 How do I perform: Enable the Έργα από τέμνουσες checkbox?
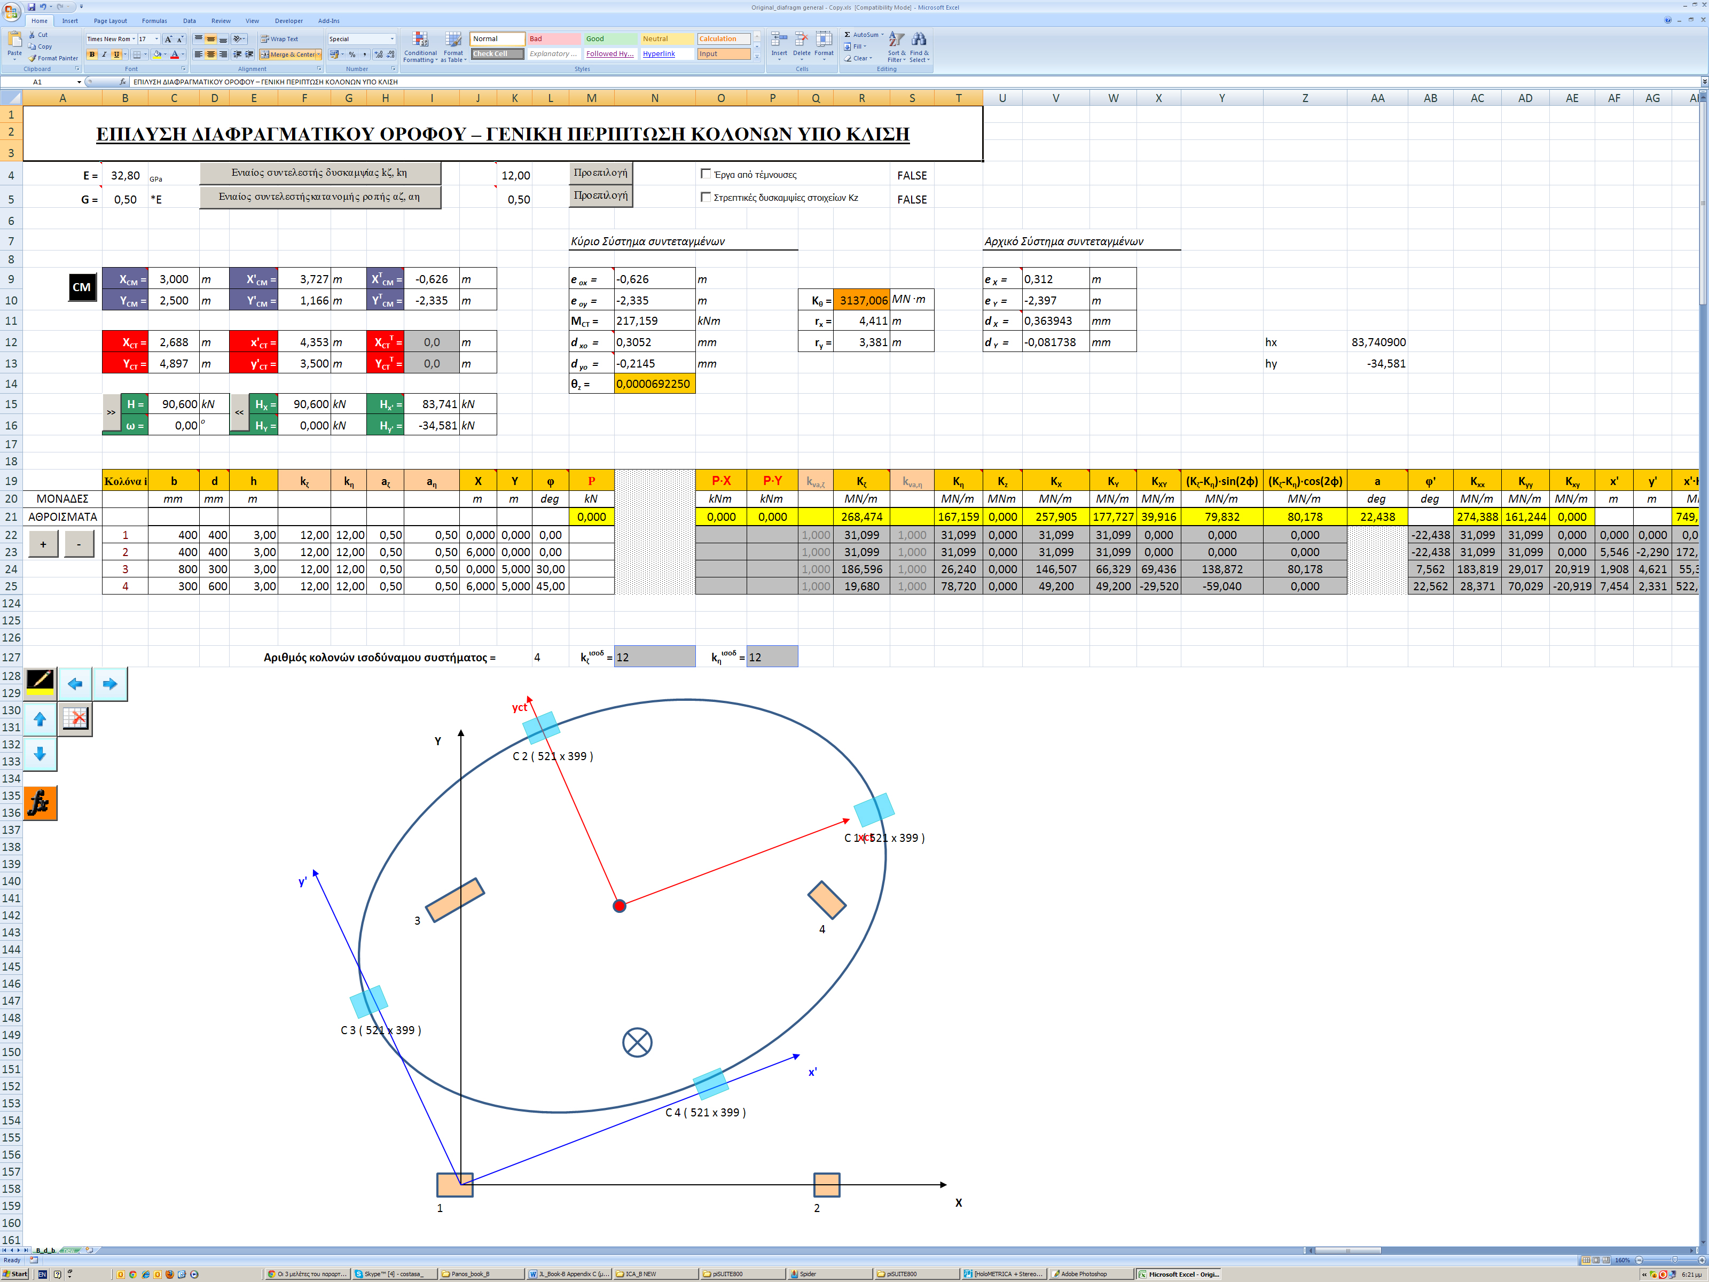pyautogui.click(x=705, y=174)
